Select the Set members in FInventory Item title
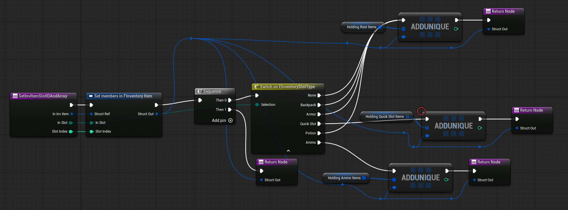This screenshot has width=568, height=210. point(123,96)
